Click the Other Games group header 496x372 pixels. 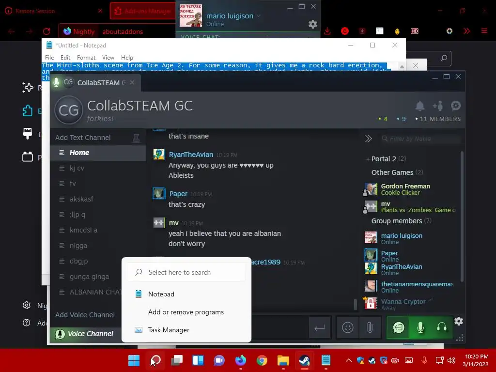[x=397, y=172]
